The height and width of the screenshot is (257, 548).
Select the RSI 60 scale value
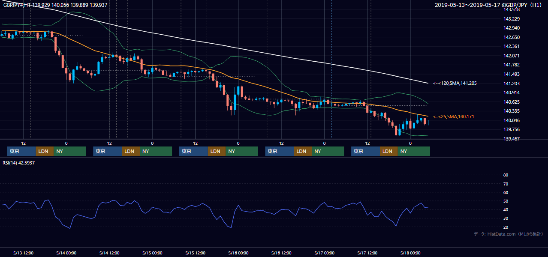506,192
